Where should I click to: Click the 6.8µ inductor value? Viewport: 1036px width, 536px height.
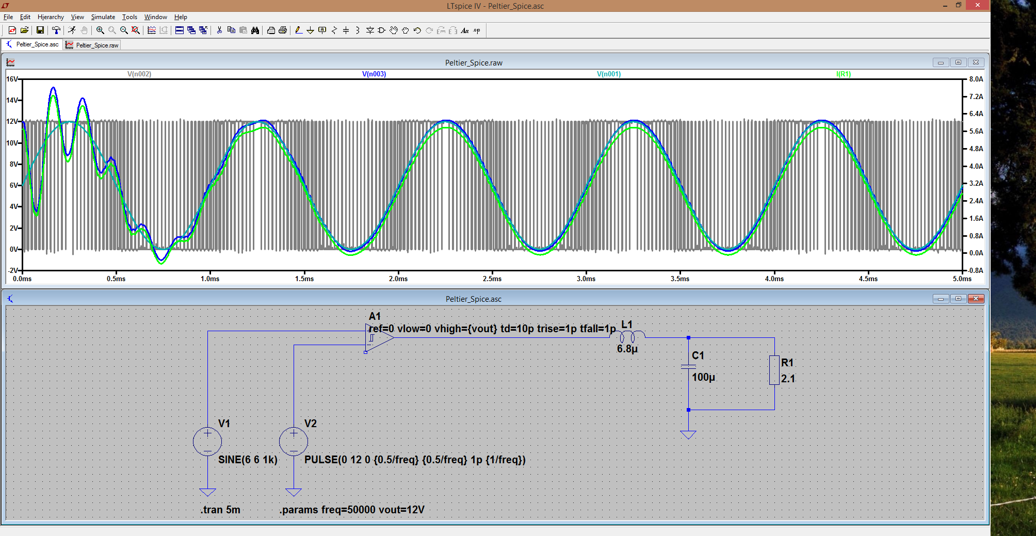point(627,349)
